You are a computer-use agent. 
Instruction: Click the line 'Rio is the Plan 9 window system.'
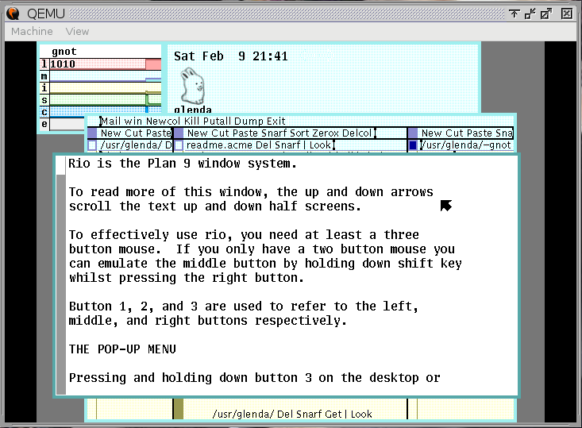(183, 164)
